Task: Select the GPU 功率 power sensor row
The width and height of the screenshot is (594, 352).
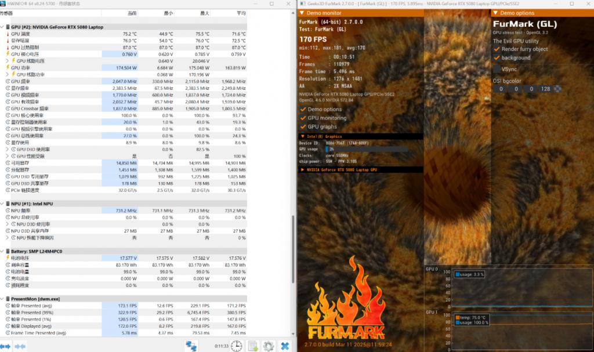Action: tap(124, 68)
